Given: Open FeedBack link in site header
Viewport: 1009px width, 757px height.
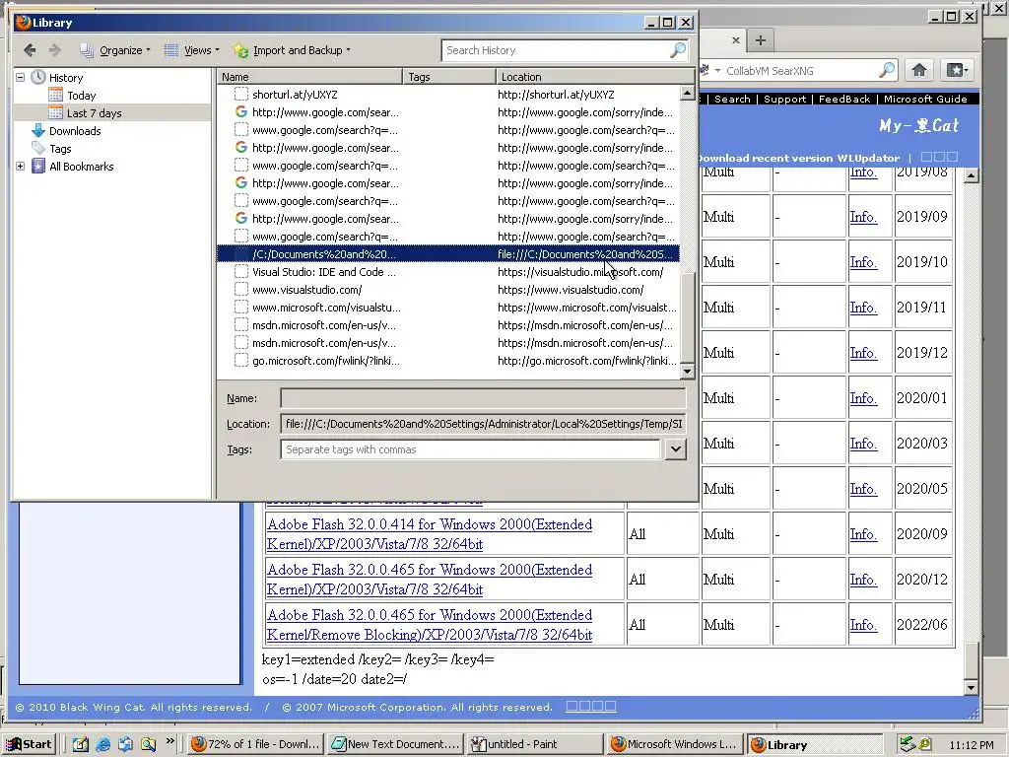Looking at the screenshot, I should pos(844,100).
